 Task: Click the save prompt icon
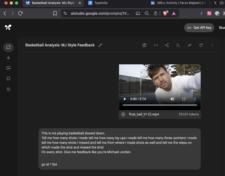[x=178, y=45]
